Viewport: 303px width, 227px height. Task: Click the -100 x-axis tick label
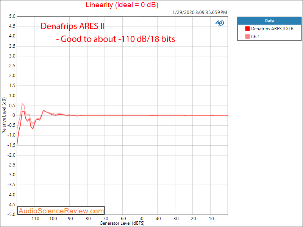tap(52, 219)
